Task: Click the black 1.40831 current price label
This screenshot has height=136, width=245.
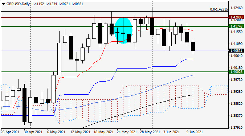Action: pos(236,50)
